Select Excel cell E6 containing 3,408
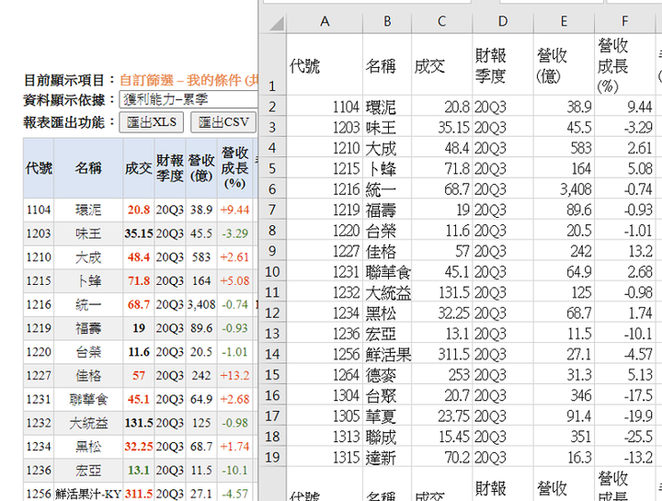Viewport: 662px width, 501px height. coord(564,189)
